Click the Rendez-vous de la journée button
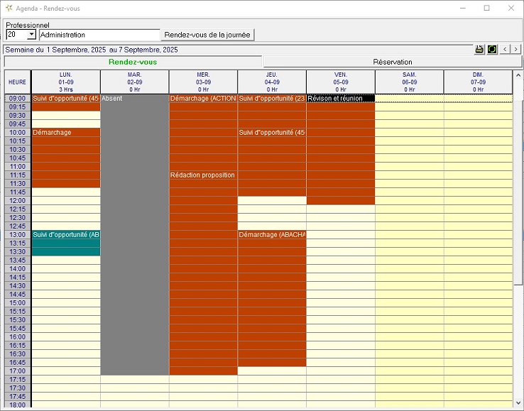The width and height of the screenshot is (524, 411). pyautogui.click(x=207, y=35)
